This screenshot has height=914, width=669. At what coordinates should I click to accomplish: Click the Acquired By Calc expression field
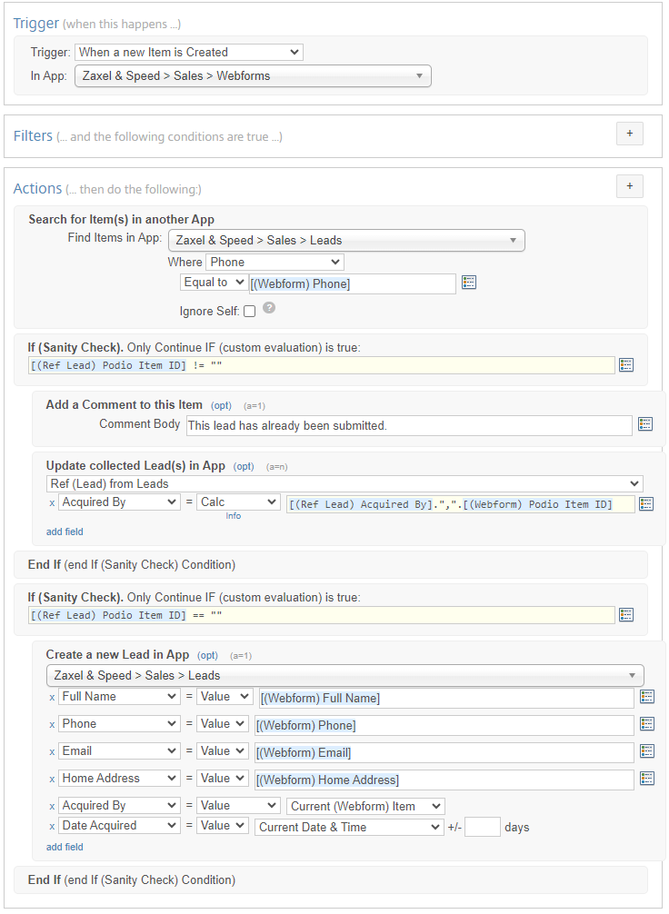(461, 504)
